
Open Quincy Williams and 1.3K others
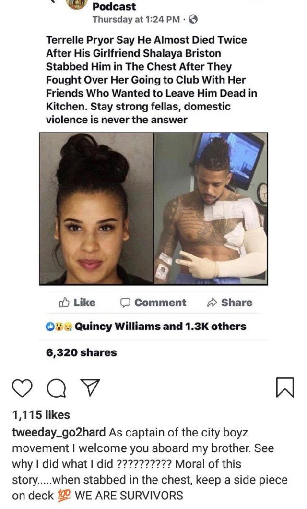click(x=161, y=326)
